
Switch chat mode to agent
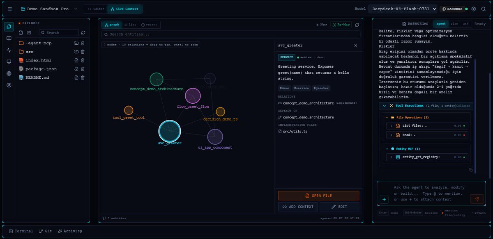(441, 24)
